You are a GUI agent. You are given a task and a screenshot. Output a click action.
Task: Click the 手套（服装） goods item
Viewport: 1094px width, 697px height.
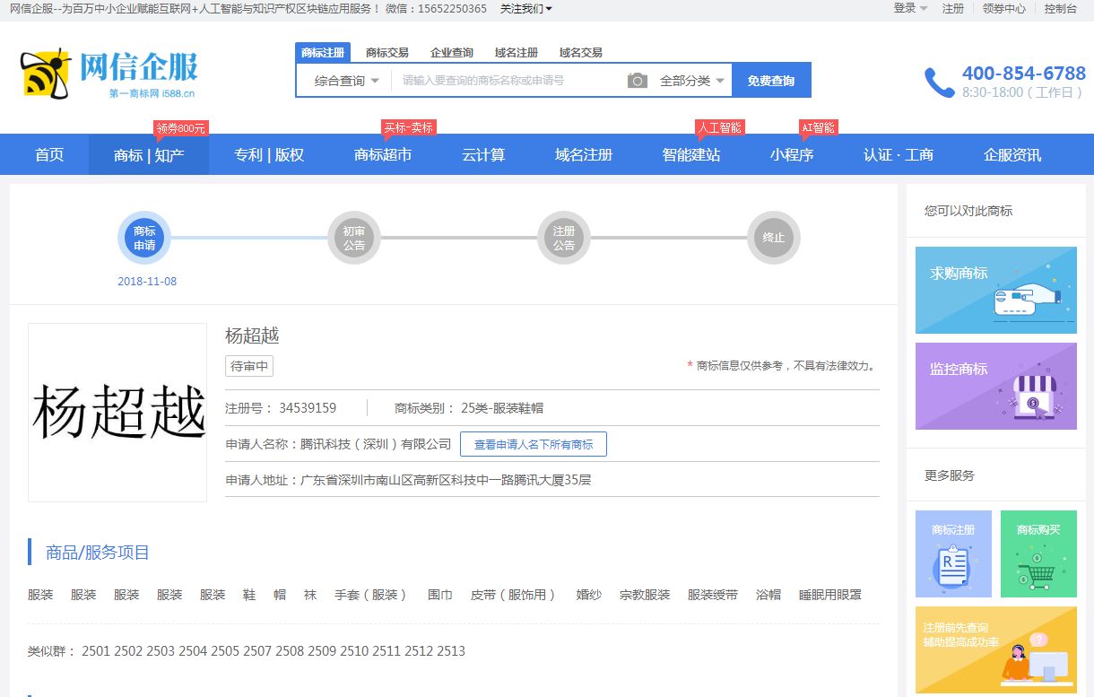coord(372,595)
